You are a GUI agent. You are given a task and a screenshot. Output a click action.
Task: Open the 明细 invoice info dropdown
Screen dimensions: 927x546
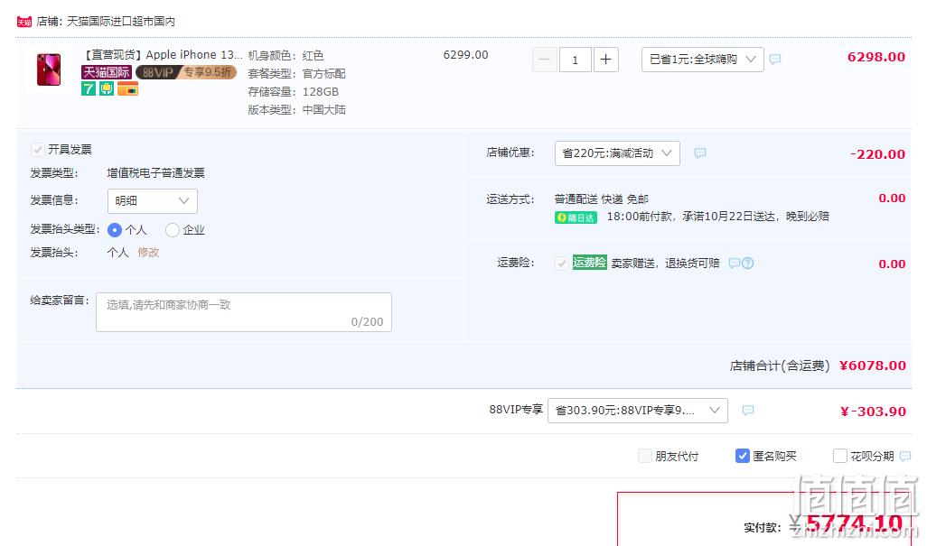(x=153, y=200)
